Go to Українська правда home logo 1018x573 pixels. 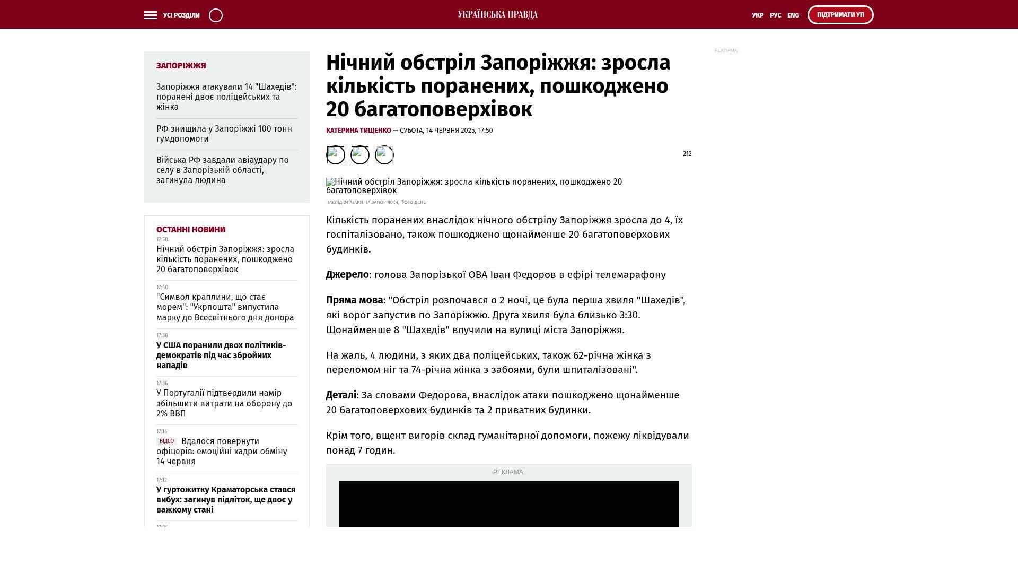[x=498, y=15]
